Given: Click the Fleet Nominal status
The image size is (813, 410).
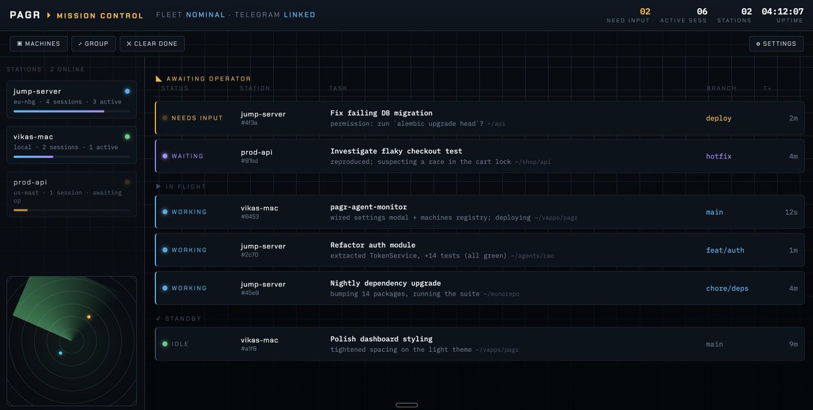Looking at the screenshot, I should [190, 15].
